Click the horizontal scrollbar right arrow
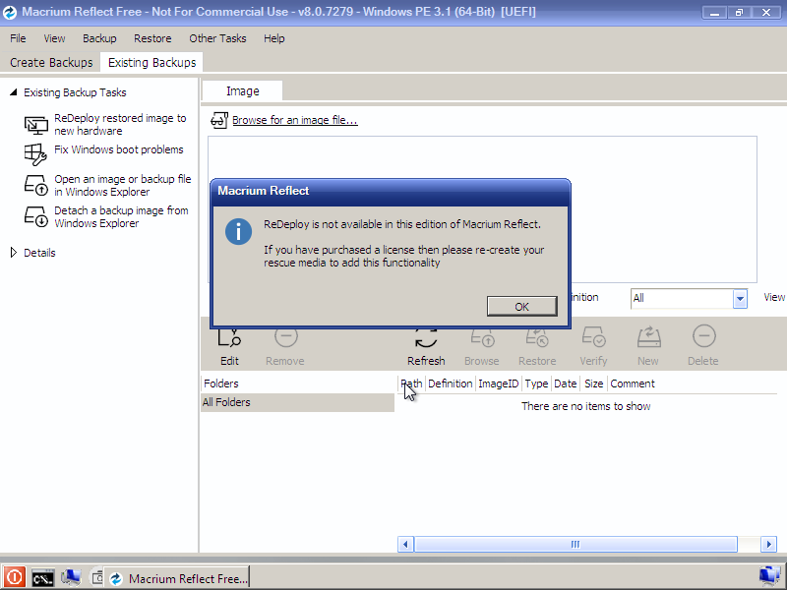 point(768,545)
